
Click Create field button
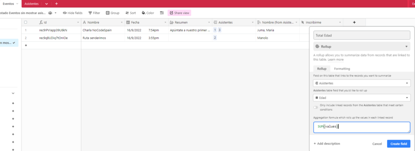click(399, 144)
